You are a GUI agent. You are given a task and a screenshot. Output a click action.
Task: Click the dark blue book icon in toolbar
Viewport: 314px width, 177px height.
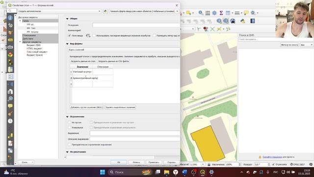click(x=253, y=21)
